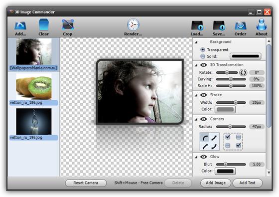This screenshot has width=279, height=197.
Task: Click the Glow Blur slider handle
Action: click(x=225, y=164)
